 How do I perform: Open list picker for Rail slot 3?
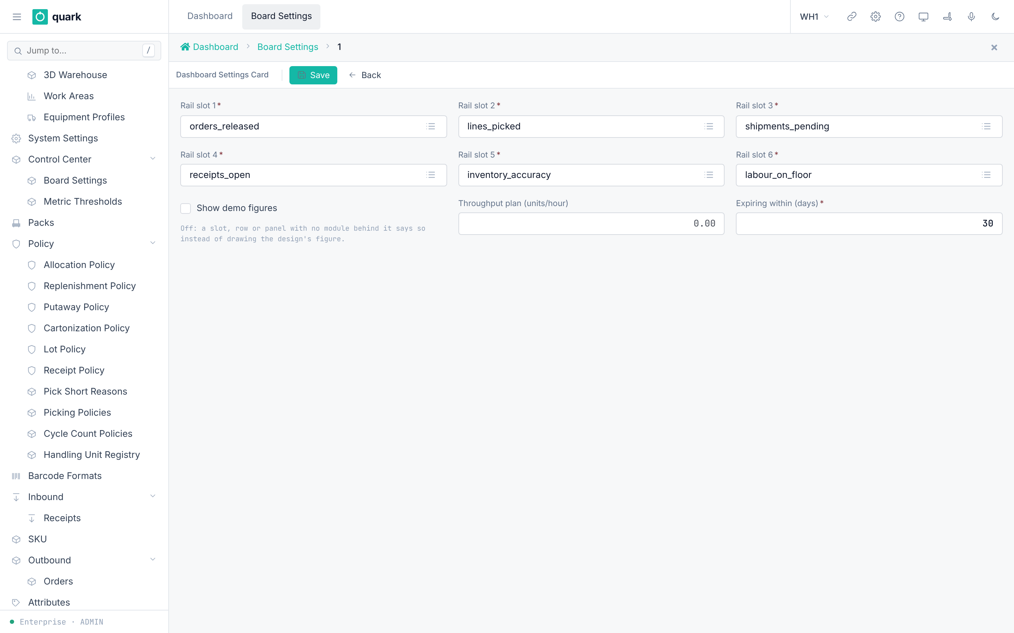coord(986,127)
